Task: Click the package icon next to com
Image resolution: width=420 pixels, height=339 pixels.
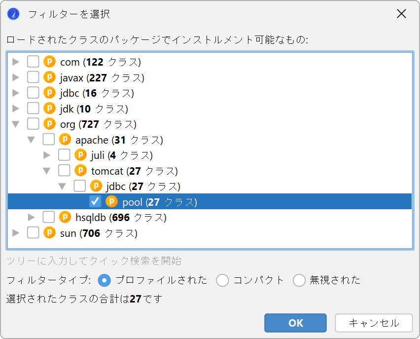Action: coord(49,62)
